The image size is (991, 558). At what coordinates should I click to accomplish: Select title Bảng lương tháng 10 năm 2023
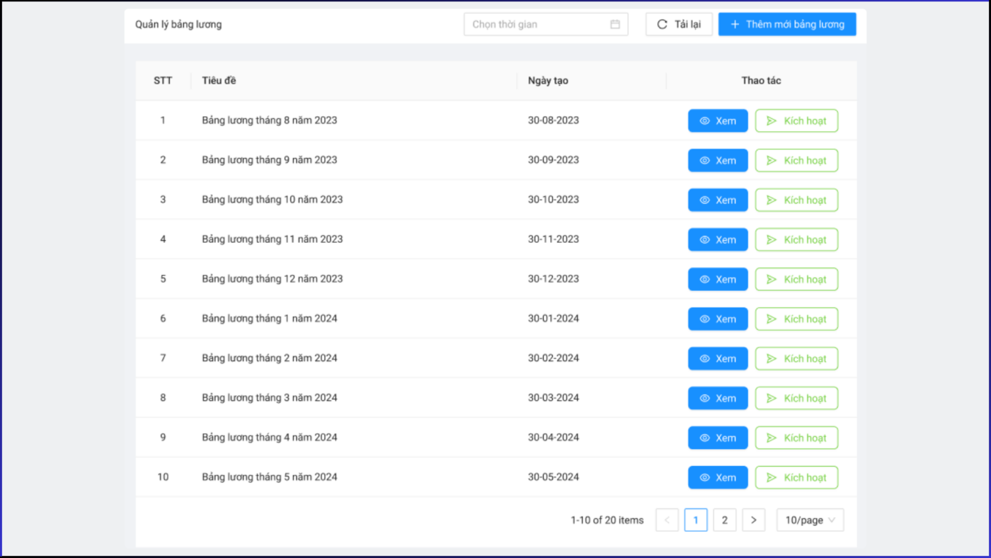pos(273,200)
